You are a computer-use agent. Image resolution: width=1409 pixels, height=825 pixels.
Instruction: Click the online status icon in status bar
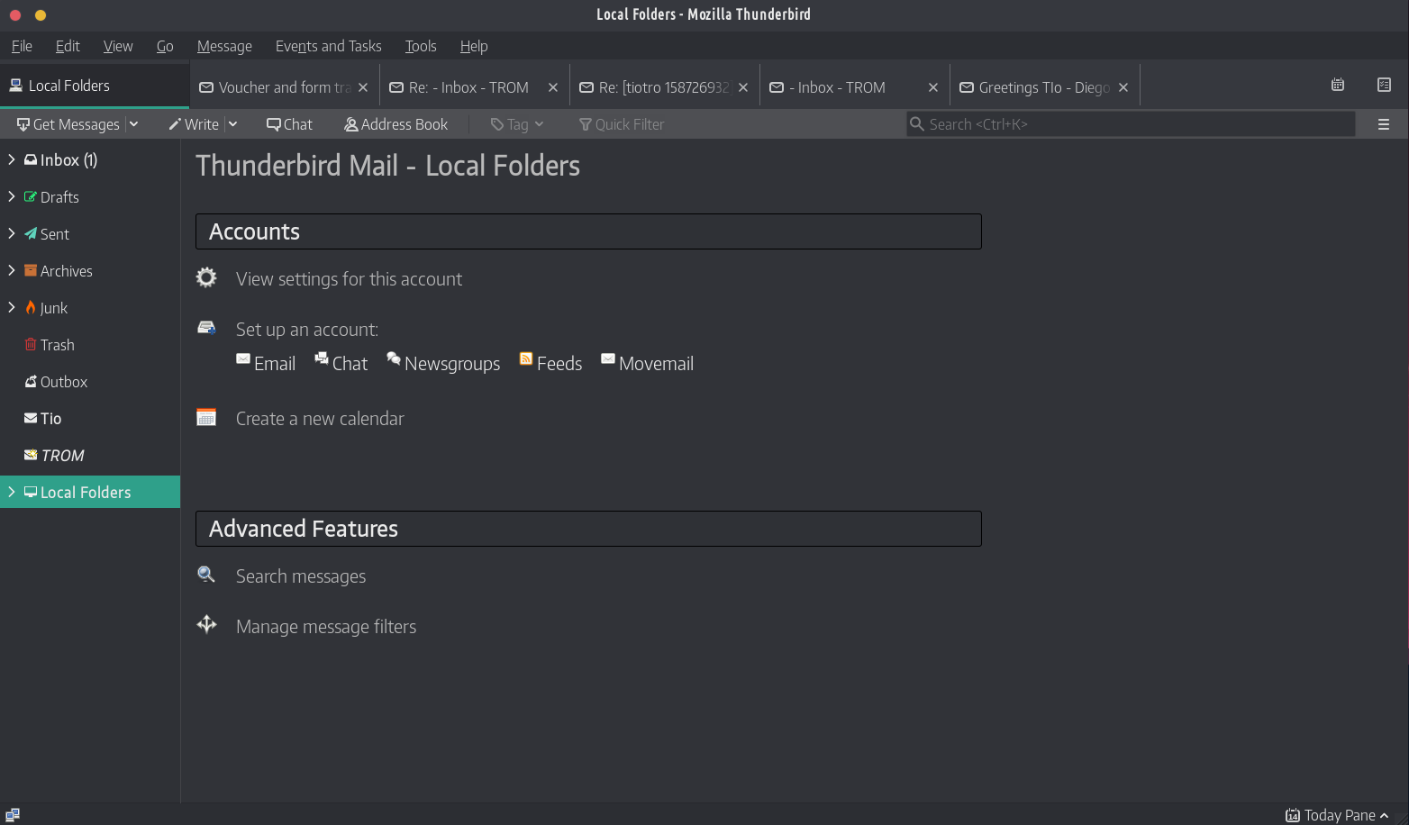coord(13,814)
